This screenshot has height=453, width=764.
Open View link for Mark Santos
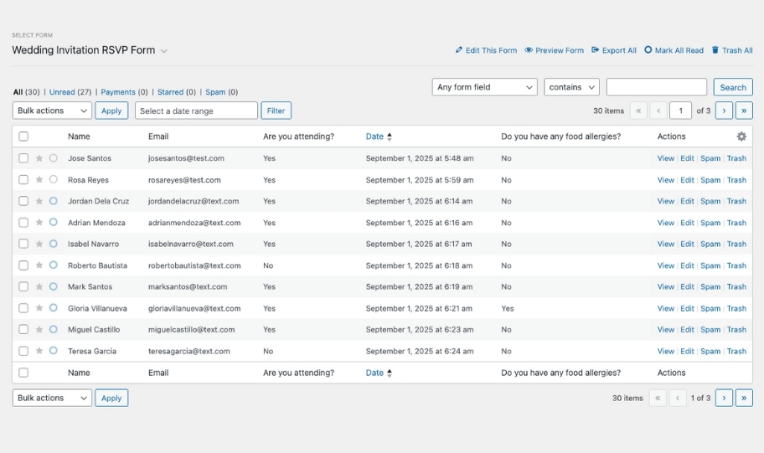(x=665, y=286)
